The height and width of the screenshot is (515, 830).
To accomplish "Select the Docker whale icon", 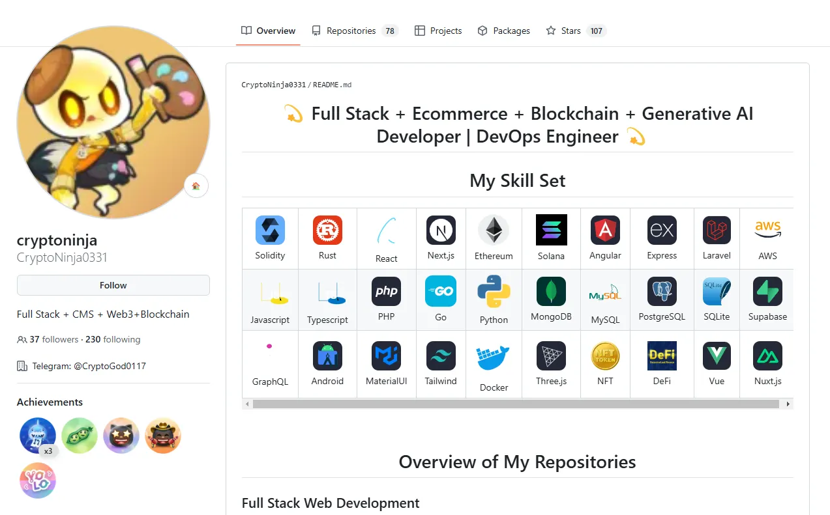I will pyautogui.click(x=494, y=359).
